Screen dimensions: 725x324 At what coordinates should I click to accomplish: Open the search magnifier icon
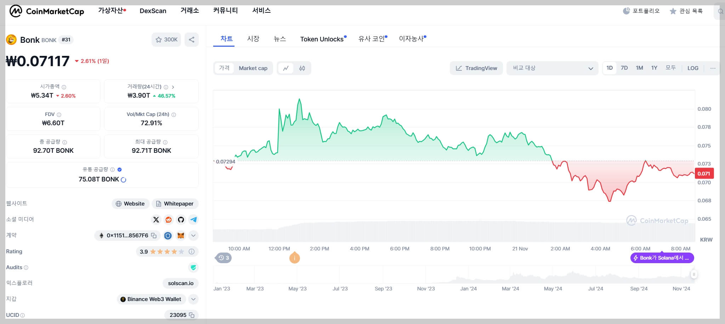coord(720,11)
